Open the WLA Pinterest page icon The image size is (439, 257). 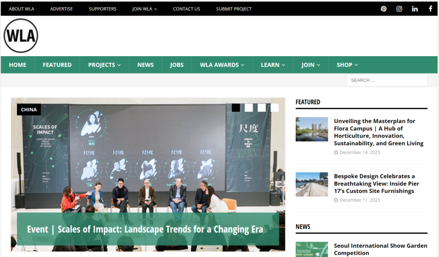(384, 9)
